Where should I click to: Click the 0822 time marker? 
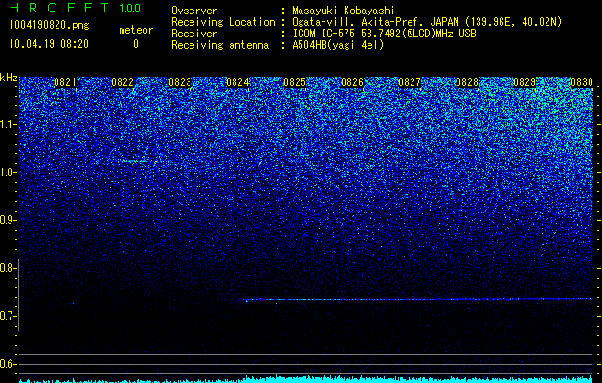(123, 82)
